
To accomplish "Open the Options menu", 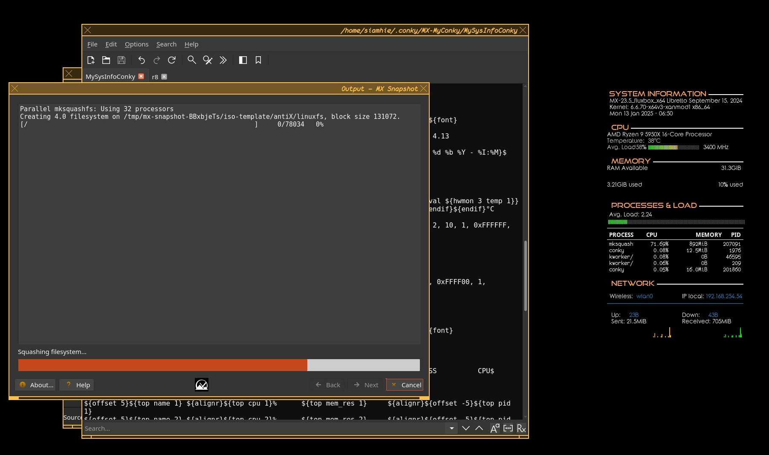I will click(x=136, y=44).
